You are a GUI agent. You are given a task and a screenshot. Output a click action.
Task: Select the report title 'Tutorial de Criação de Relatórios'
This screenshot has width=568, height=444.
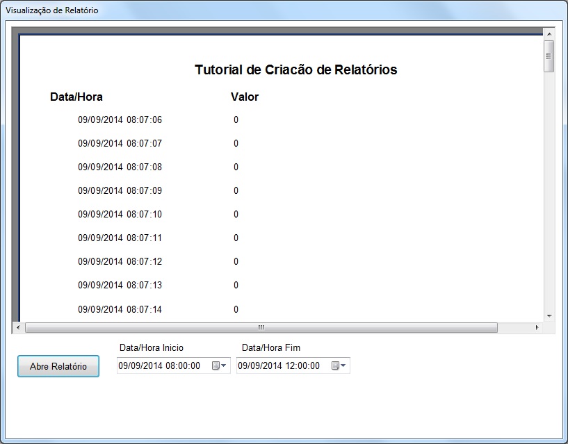(296, 69)
